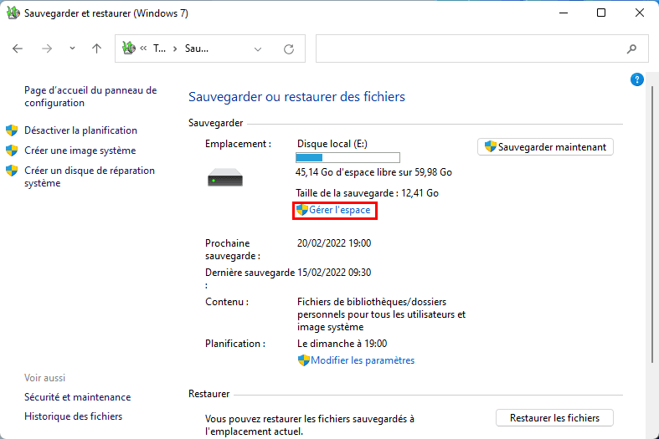This screenshot has height=439, width=659.
Task: Click the shield icon by Modifier les paramètres
Action: pos(303,360)
